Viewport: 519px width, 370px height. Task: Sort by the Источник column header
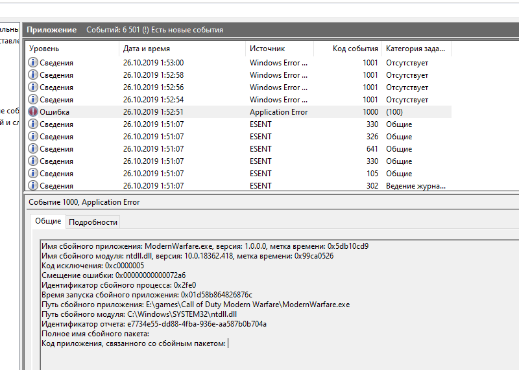pyautogui.click(x=279, y=49)
